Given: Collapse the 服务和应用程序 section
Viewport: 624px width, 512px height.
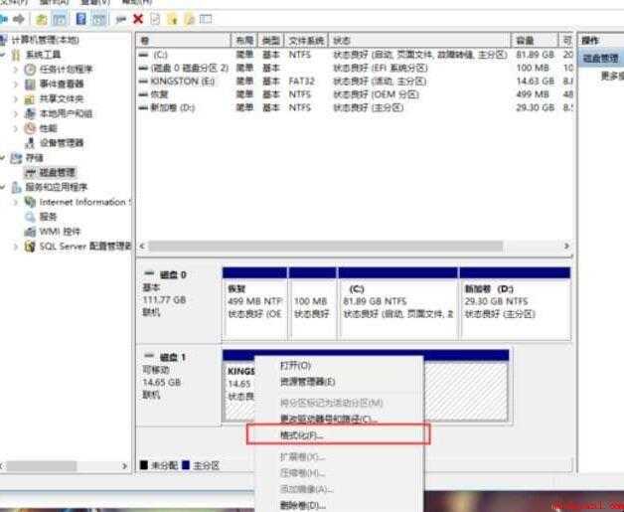Looking at the screenshot, I should tap(3, 187).
